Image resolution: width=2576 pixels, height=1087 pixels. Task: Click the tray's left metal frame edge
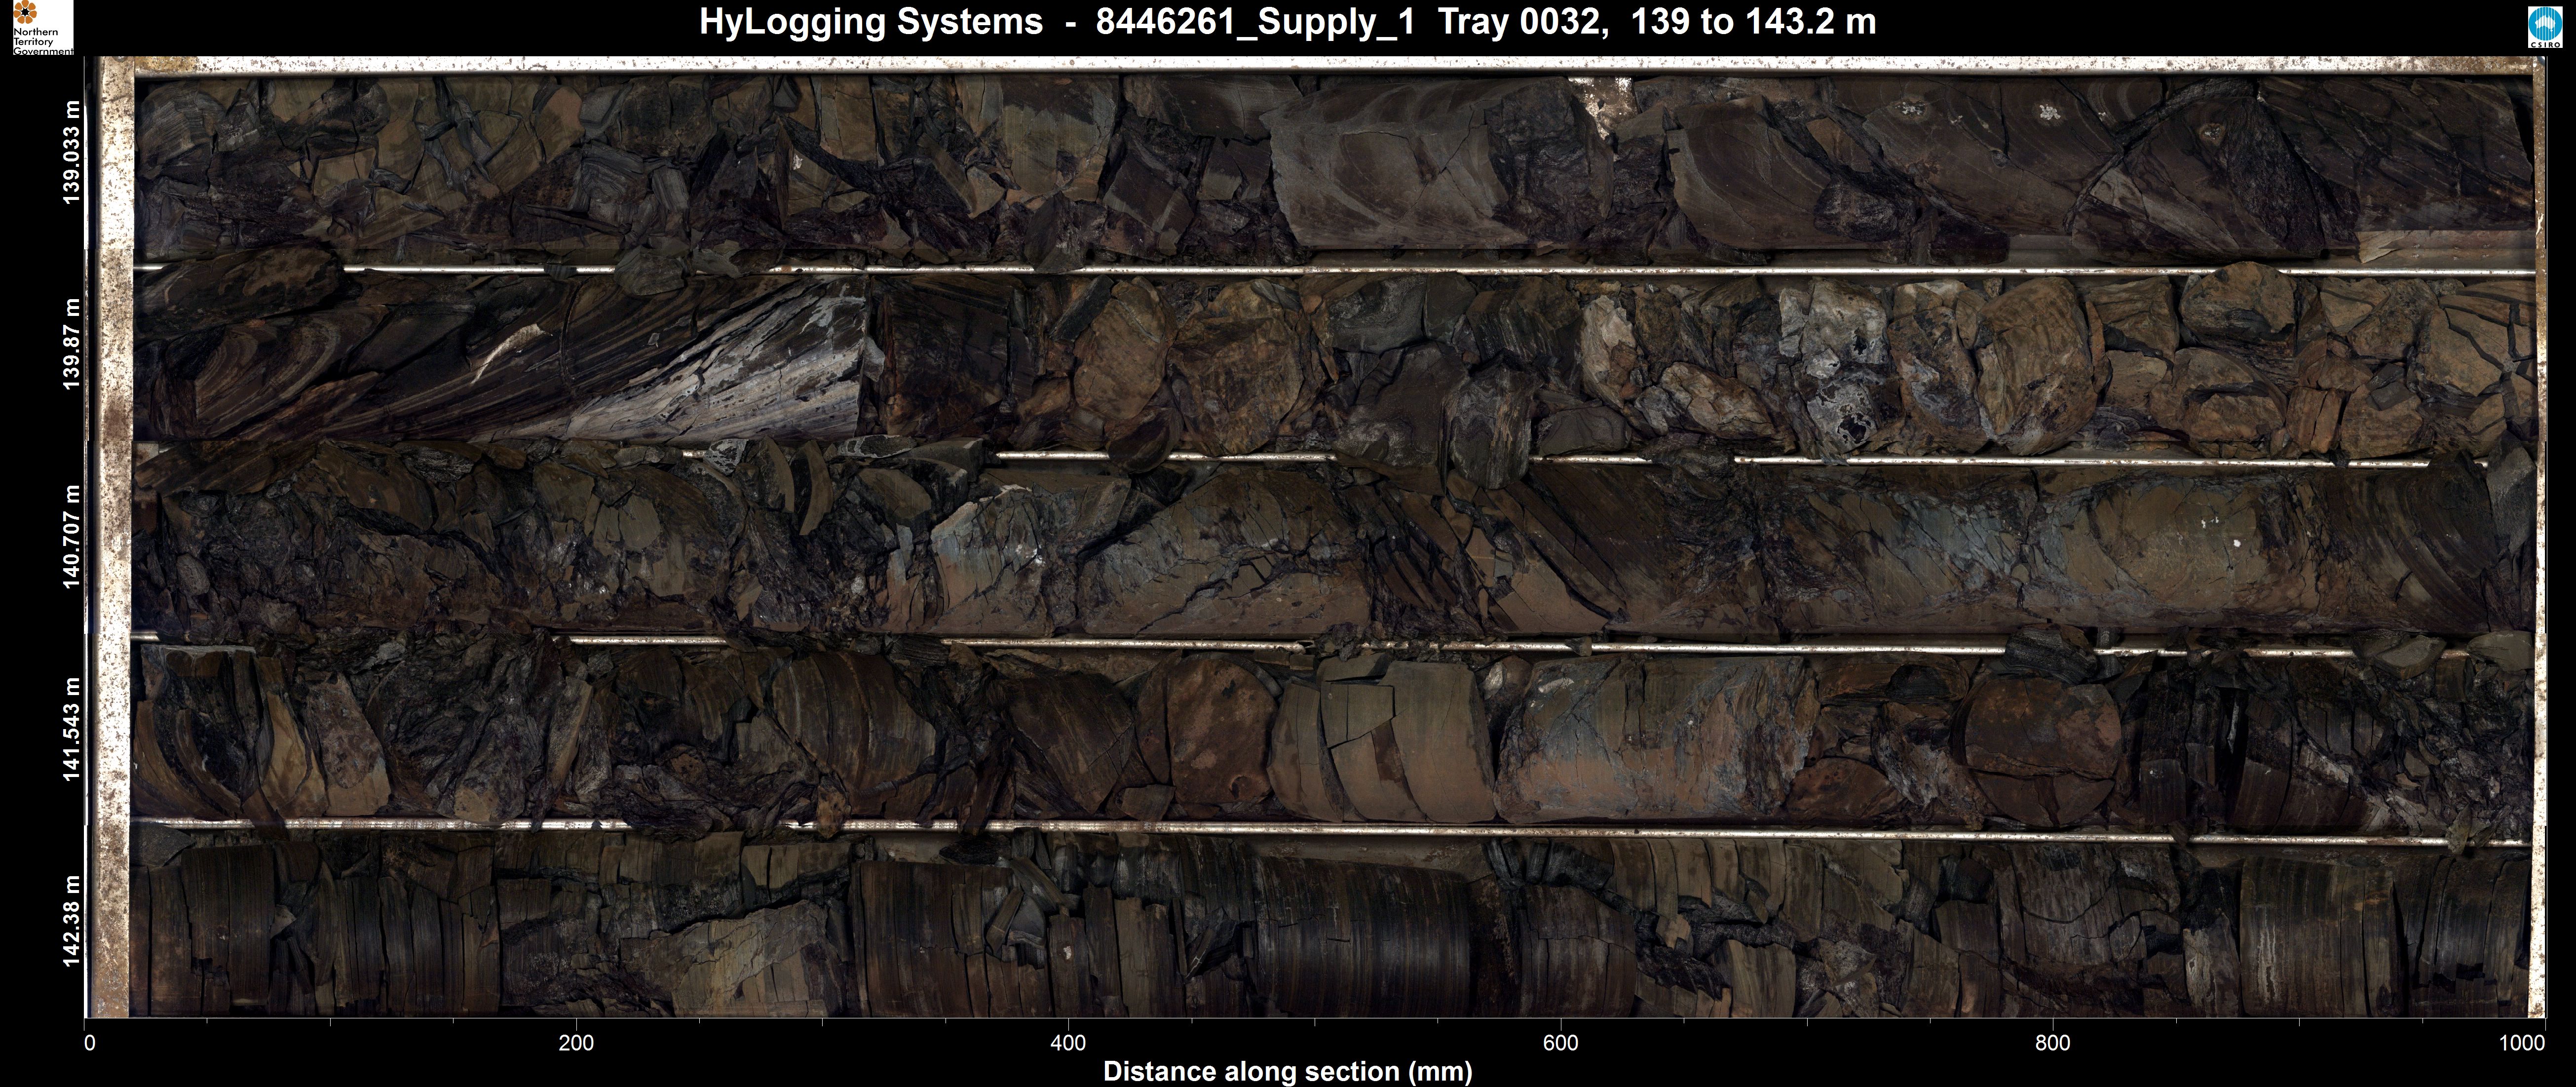117,540
